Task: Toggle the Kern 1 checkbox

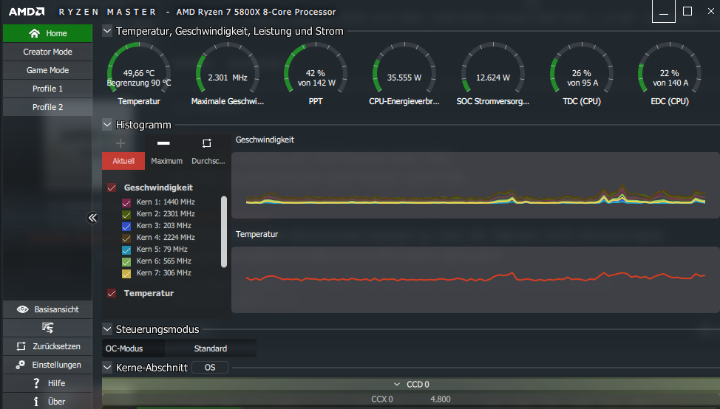Action: pyautogui.click(x=126, y=203)
